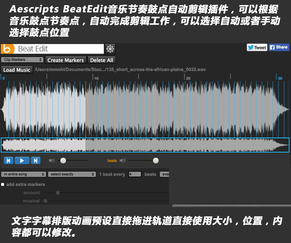Click the loaded wav file path
The height and width of the screenshot is (243, 291).
[x=120, y=69]
